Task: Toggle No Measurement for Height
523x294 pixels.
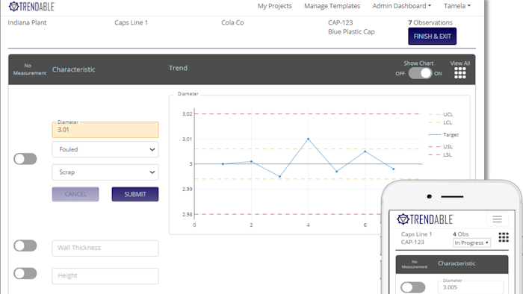Action: 25,273
